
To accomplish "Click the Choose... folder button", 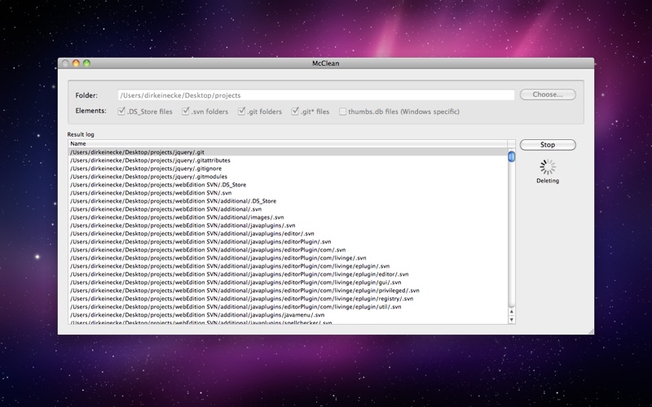I will click(548, 94).
